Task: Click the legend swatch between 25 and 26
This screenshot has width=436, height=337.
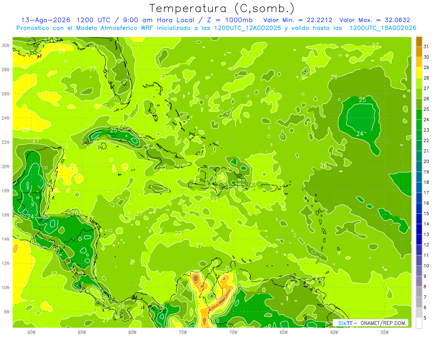Action: point(419,104)
